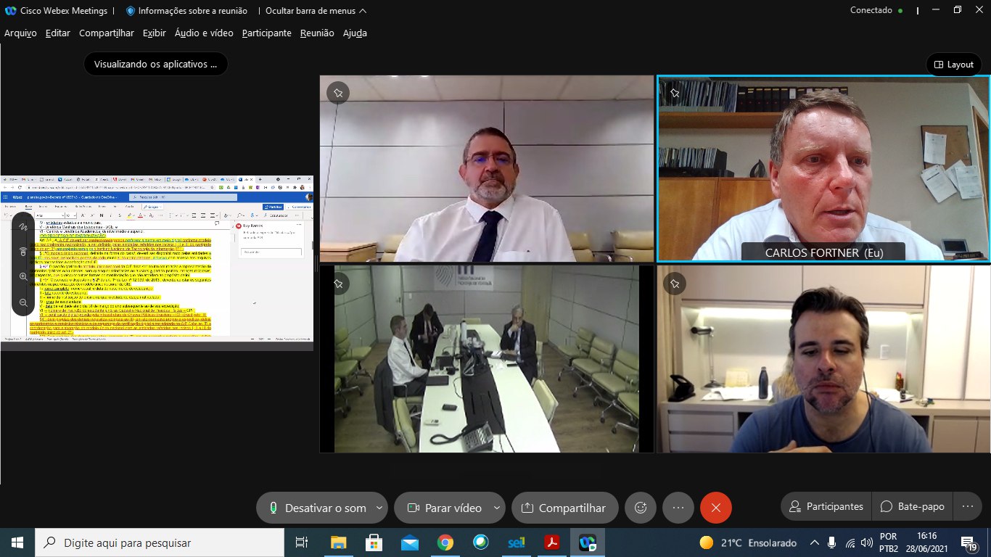
Task: Open the Compartilhar menu in menu bar
Action: 106,33
